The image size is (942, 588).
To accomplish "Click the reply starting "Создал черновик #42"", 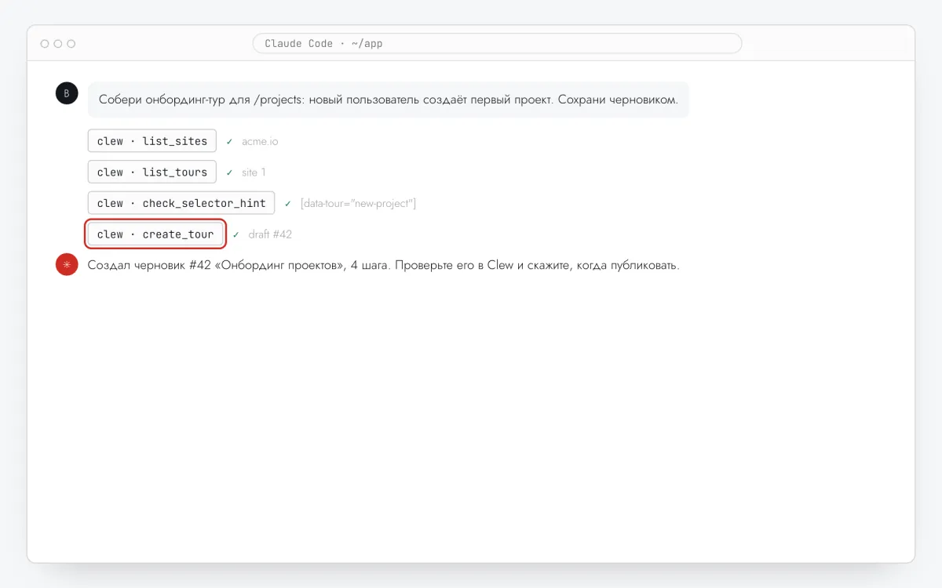I will point(383,265).
